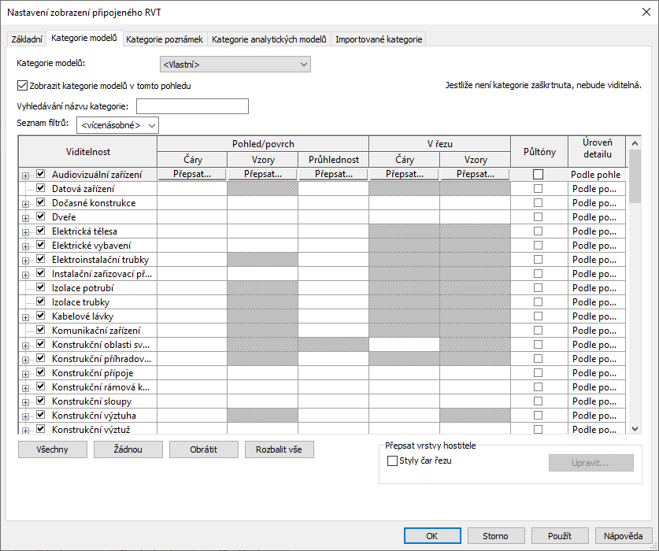Click the scrollbar down arrow in category list
Image resolution: width=659 pixels, height=551 pixels.
pos(635,427)
